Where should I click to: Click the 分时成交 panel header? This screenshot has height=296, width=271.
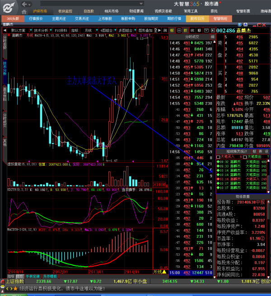pyautogui.click(x=190, y=37)
